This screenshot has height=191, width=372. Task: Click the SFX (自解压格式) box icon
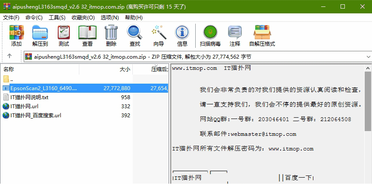pyautogui.click(x=262, y=33)
